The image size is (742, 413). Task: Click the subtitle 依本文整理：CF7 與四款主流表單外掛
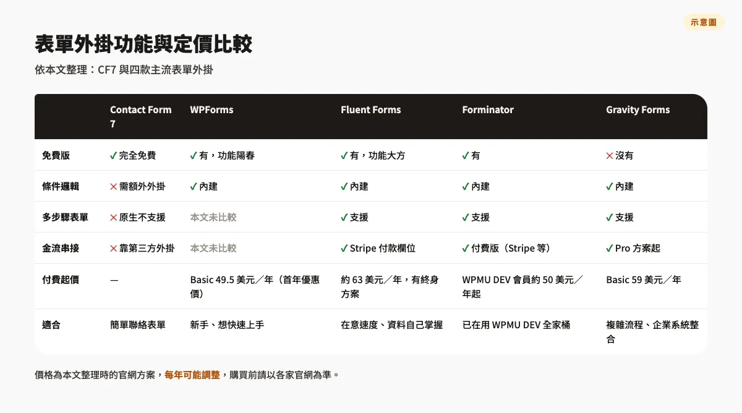[x=124, y=70]
